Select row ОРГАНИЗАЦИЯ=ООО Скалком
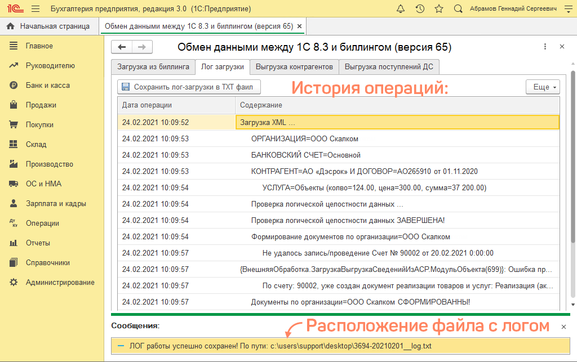The image size is (577, 362). [339, 139]
